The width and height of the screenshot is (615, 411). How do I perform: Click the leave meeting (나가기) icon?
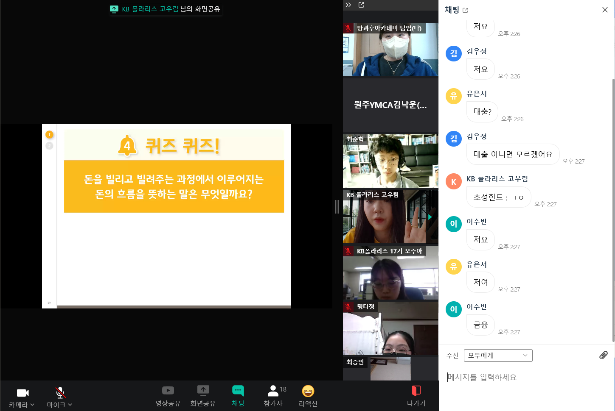coord(416,391)
